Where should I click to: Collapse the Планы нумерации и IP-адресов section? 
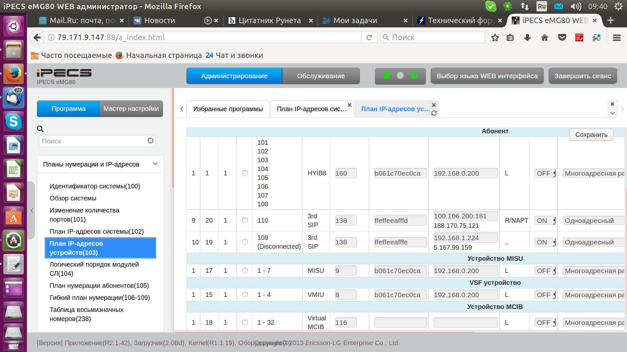pyautogui.click(x=155, y=164)
